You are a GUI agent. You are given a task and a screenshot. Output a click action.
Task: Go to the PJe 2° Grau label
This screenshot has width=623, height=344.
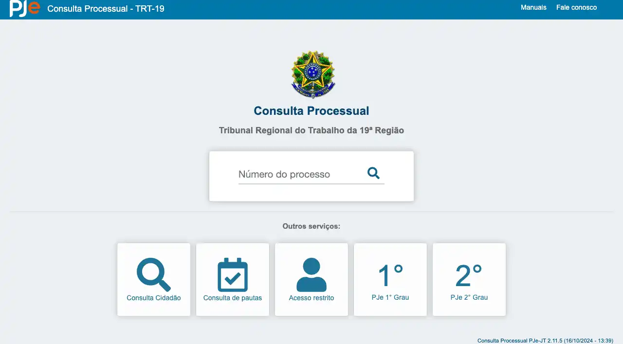pos(469,297)
